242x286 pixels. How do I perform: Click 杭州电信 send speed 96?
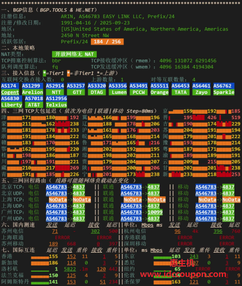coord(177,231)
